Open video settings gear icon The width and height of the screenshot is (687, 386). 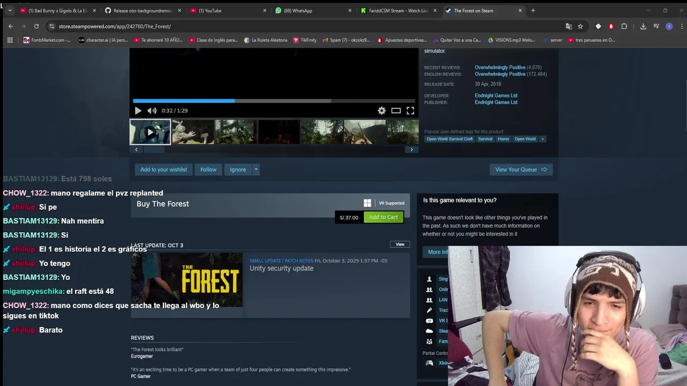[382, 110]
